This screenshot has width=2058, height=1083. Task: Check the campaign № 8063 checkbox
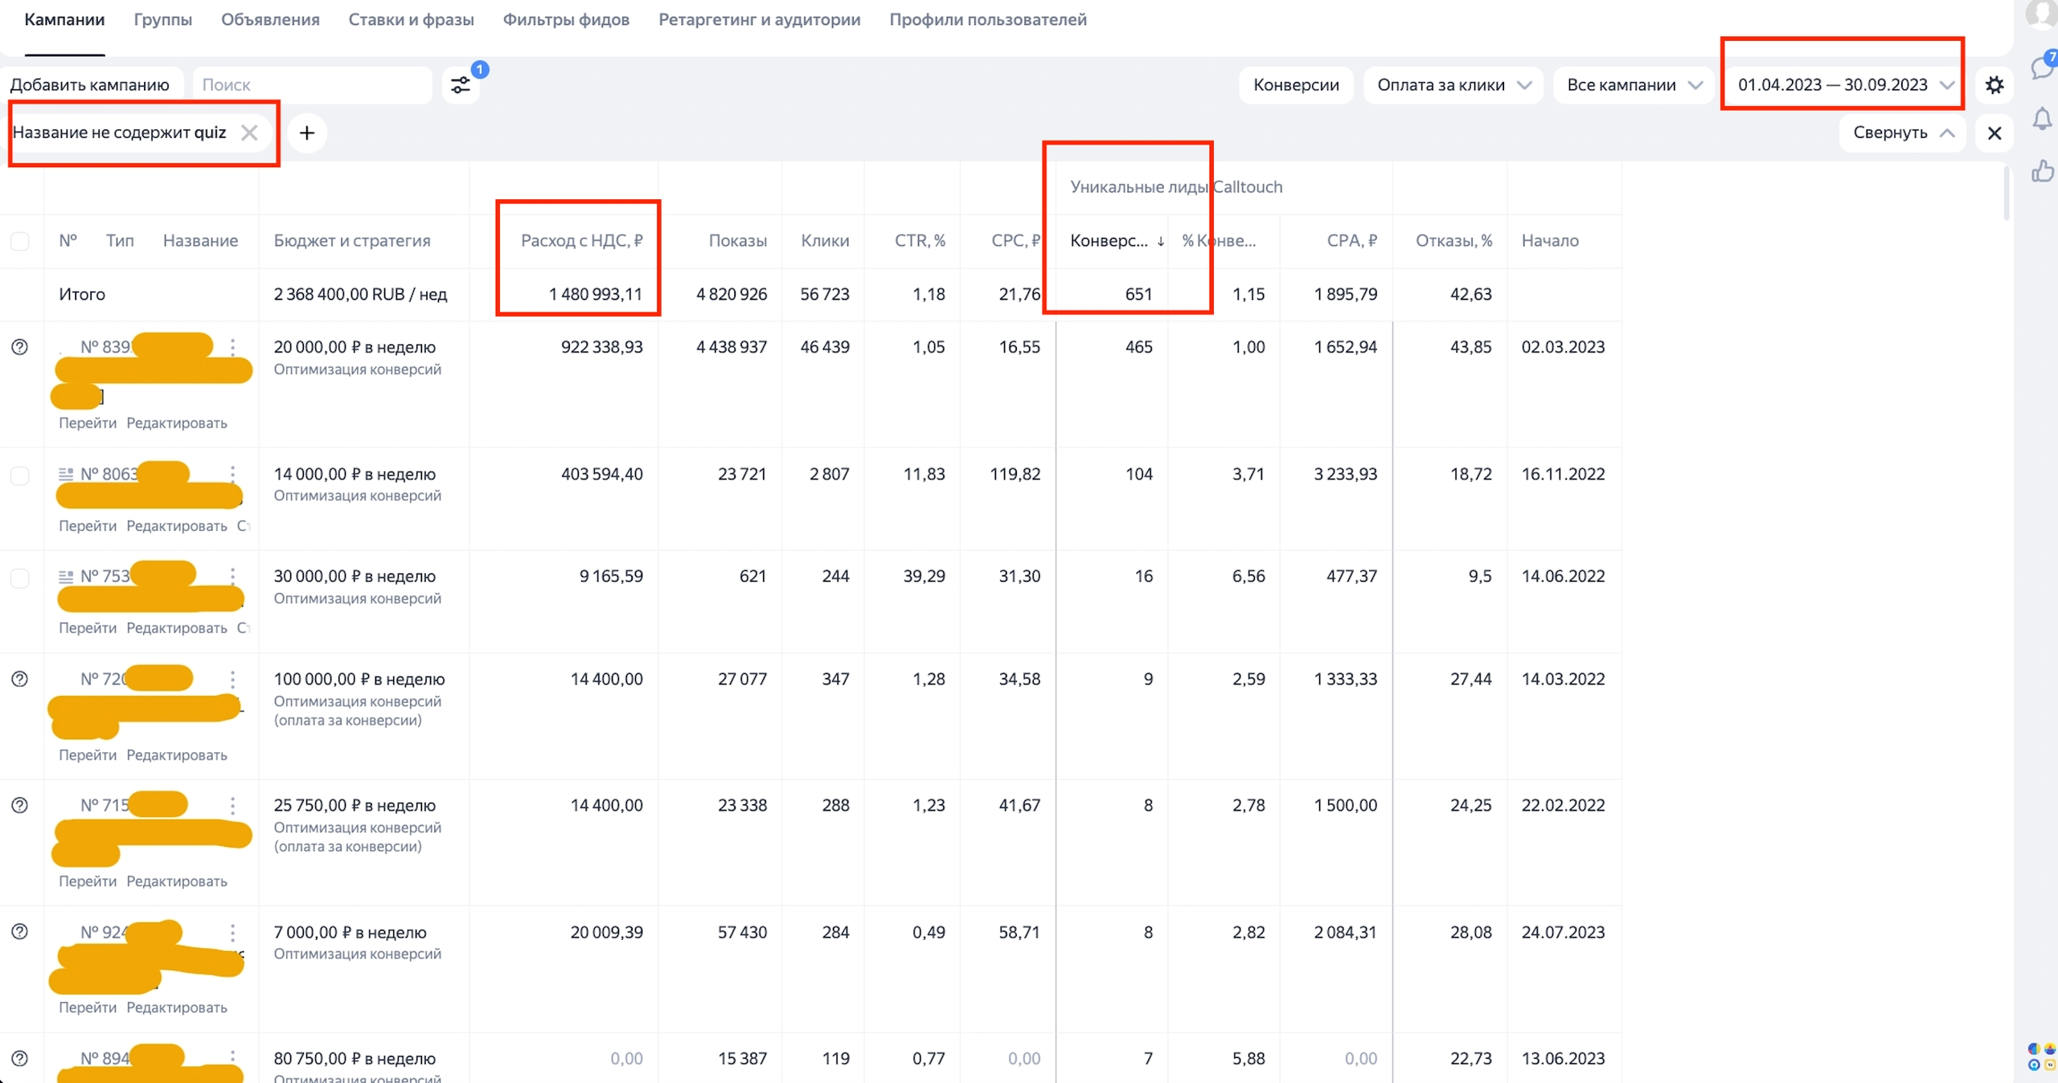[x=20, y=475]
